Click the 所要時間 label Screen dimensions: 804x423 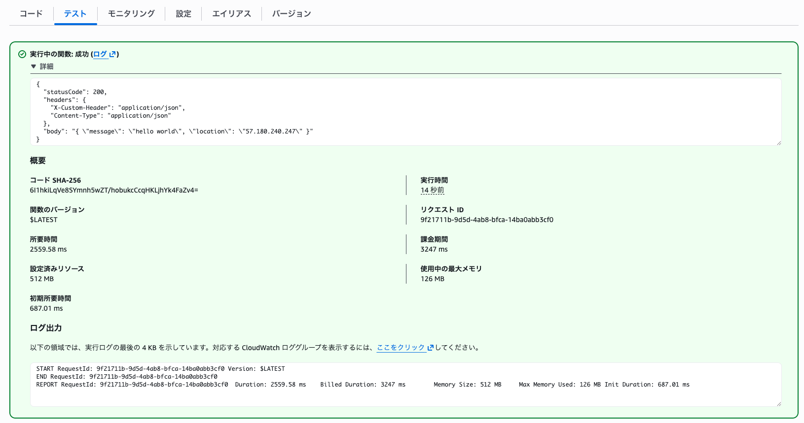pos(43,239)
